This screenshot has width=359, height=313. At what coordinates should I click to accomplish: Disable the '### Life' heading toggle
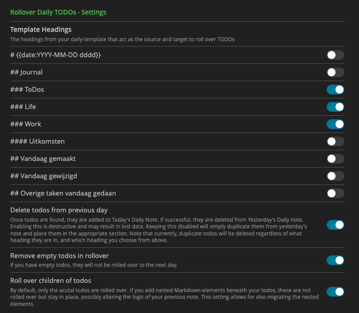[336, 107]
